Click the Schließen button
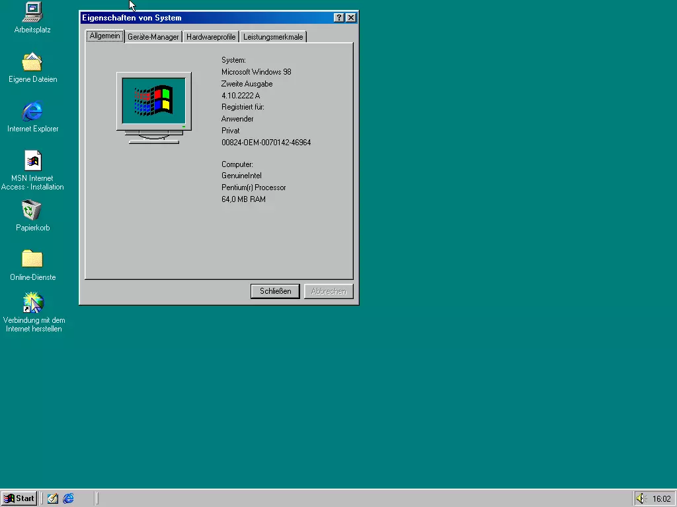The image size is (677, 507). pos(275,291)
